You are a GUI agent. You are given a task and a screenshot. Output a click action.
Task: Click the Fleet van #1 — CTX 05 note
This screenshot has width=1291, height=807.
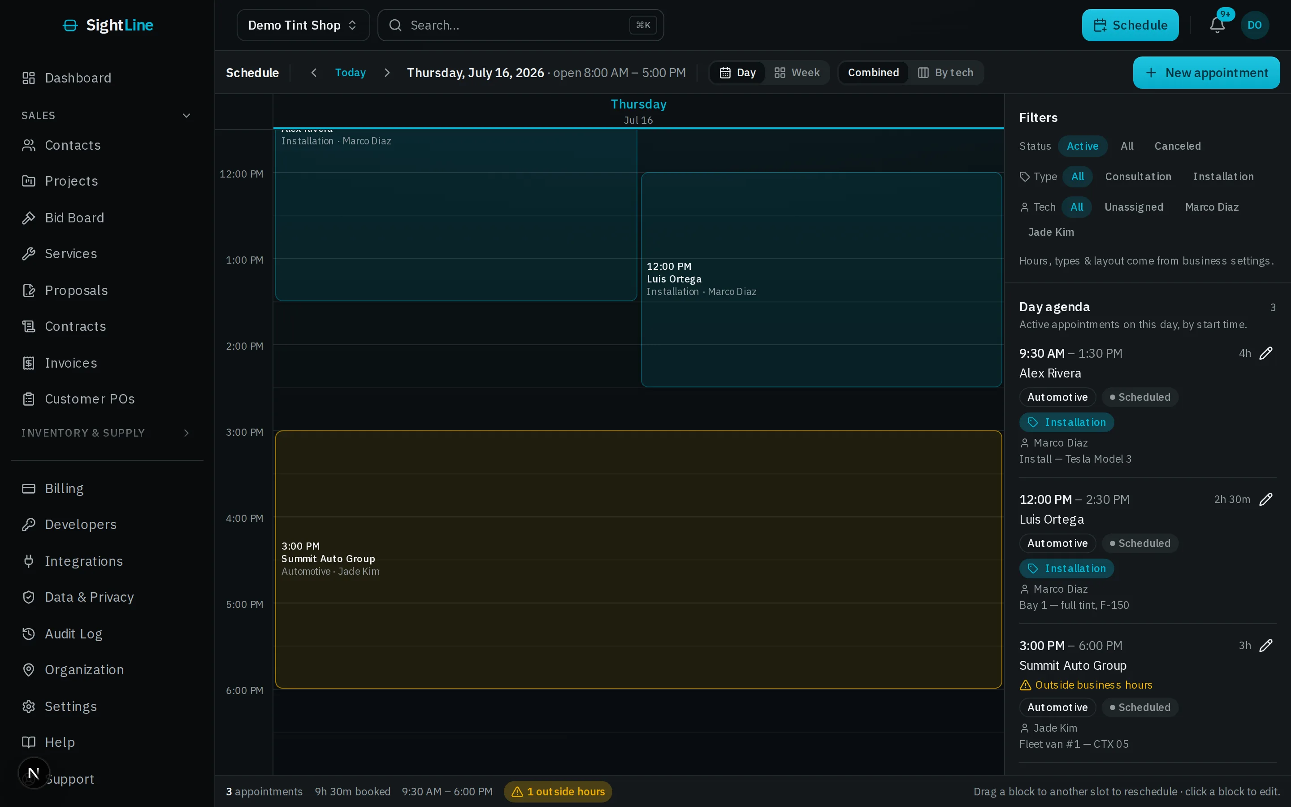(x=1073, y=744)
